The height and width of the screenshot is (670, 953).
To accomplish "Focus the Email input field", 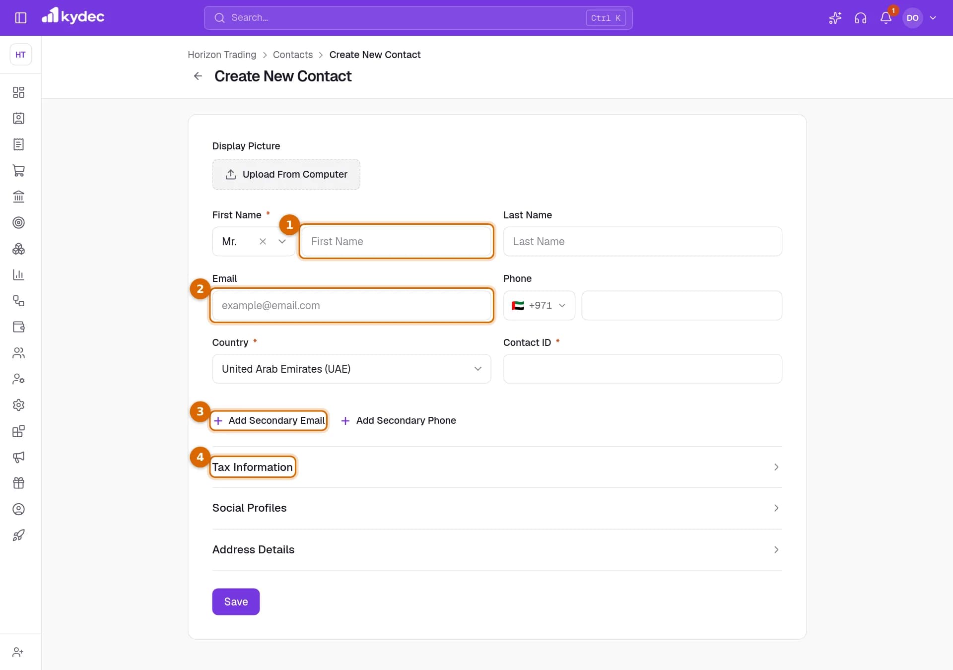I will point(351,305).
